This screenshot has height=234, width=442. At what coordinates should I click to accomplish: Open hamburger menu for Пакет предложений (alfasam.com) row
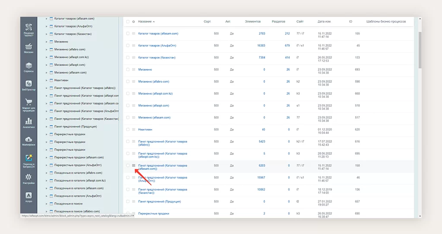(134, 165)
